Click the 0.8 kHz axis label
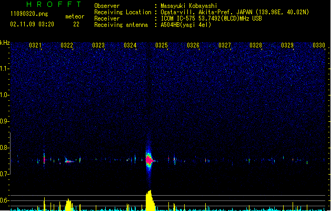Viewport: 331px width, 211px height. [4, 148]
